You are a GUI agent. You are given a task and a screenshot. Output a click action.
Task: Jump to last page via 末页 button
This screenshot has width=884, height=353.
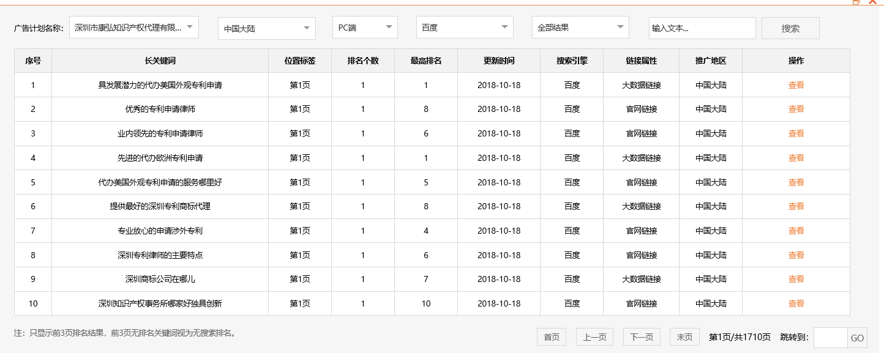pyautogui.click(x=684, y=336)
